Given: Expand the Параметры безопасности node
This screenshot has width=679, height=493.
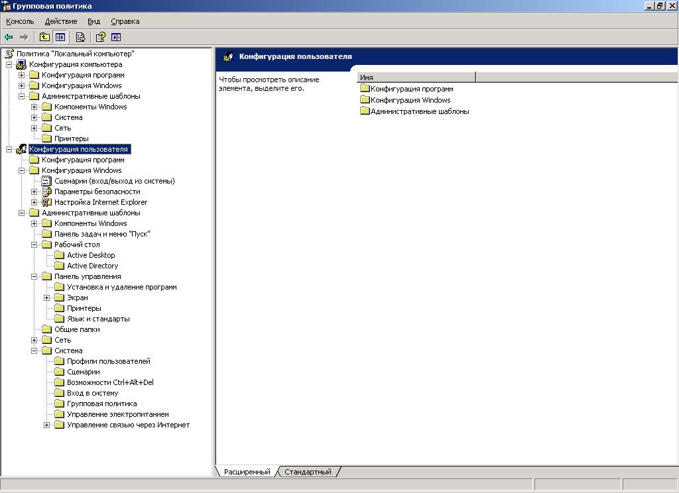Looking at the screenshot, I should pyautogui.click(x=34, y=192).
